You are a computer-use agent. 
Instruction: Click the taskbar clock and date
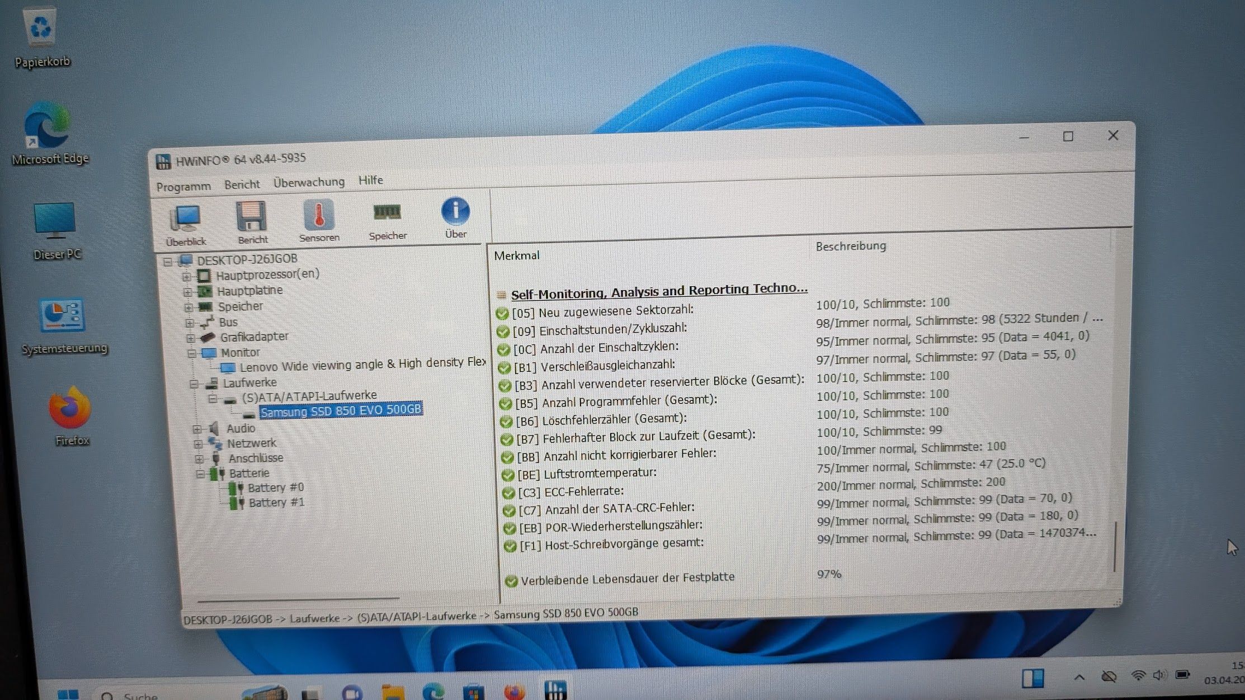(1224, 673)
